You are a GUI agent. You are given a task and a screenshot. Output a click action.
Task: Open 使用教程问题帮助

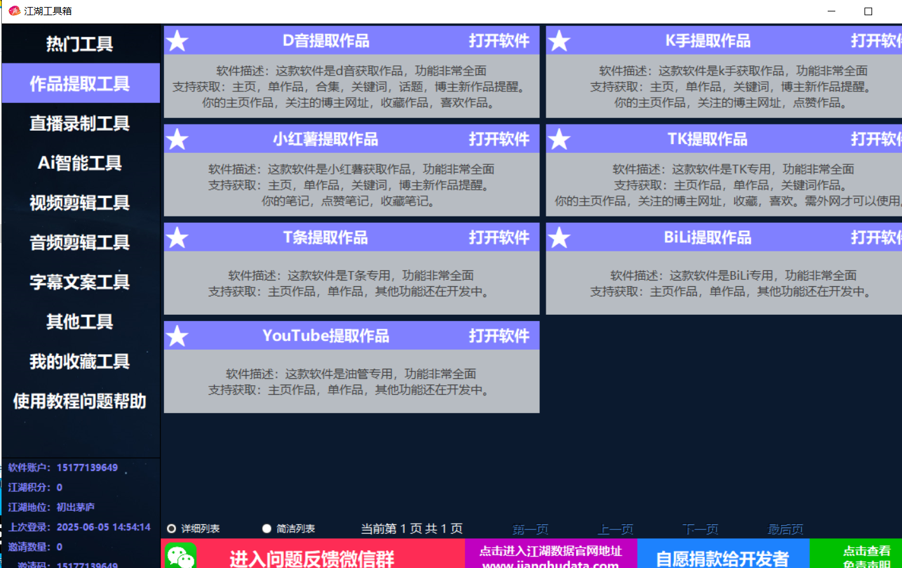80,400
